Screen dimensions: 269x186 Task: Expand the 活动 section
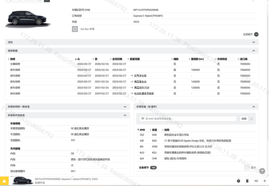tap(253, 42)
